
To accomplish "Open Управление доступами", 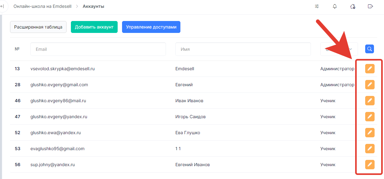I will (x=151, y=27).
